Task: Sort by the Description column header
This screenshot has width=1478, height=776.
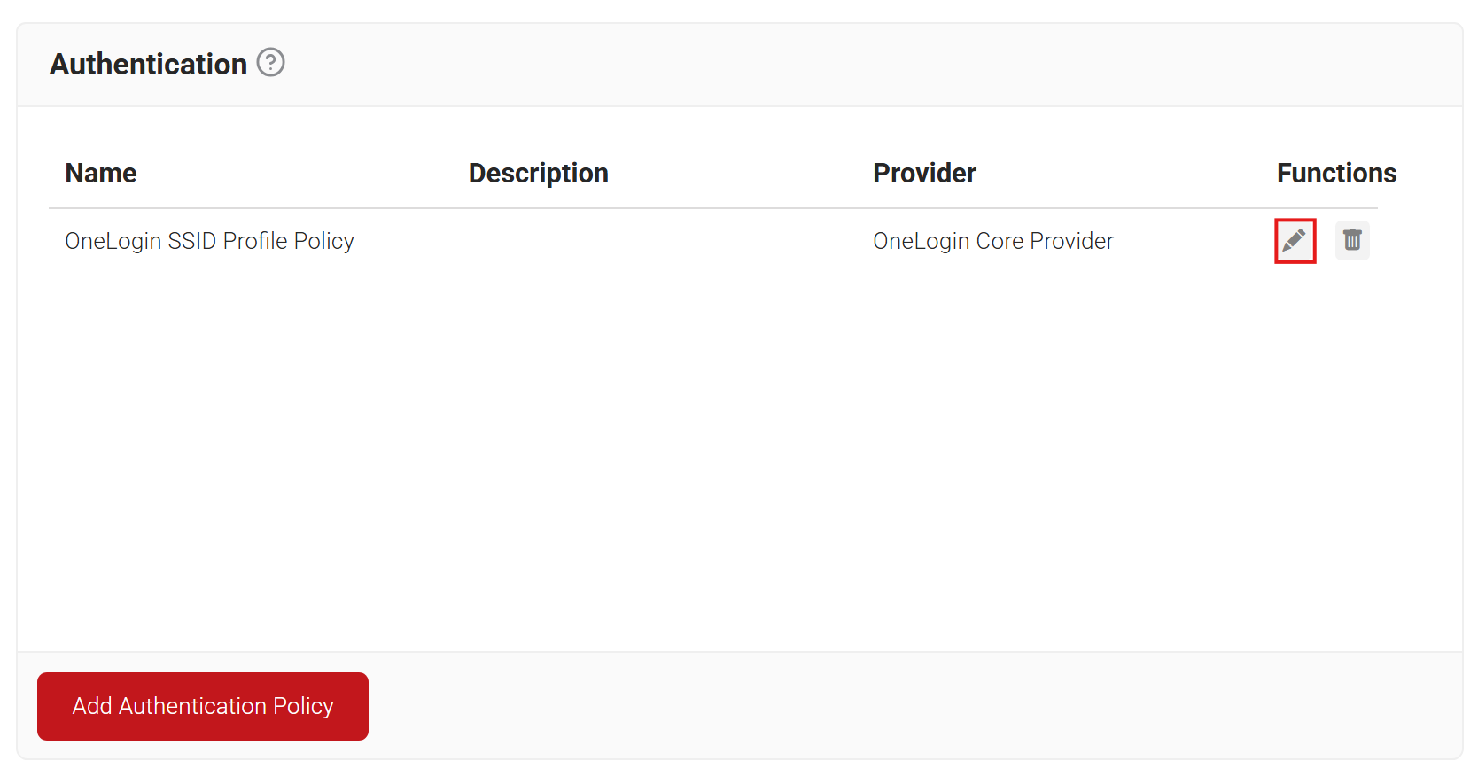Action: pos(538,173)
